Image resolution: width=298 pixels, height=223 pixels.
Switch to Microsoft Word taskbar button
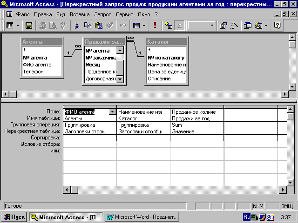[x=142, y=217]
